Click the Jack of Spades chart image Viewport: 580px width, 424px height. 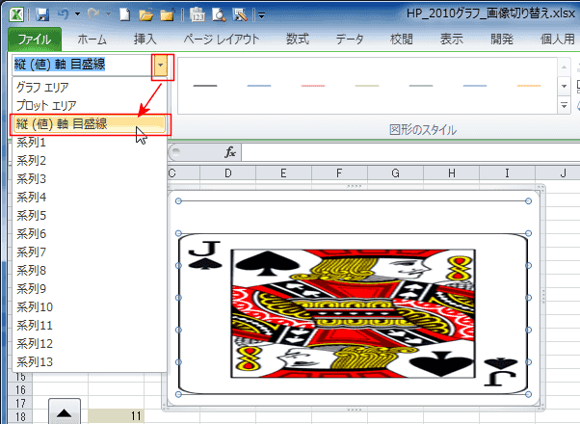[354, 313]
